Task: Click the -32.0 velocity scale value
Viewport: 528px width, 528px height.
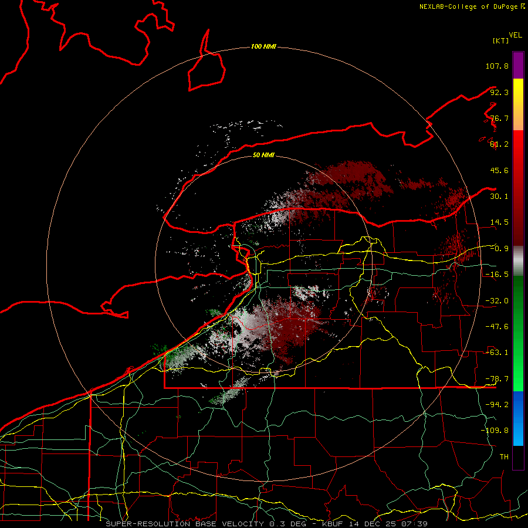Action: (x=497, y=301)
